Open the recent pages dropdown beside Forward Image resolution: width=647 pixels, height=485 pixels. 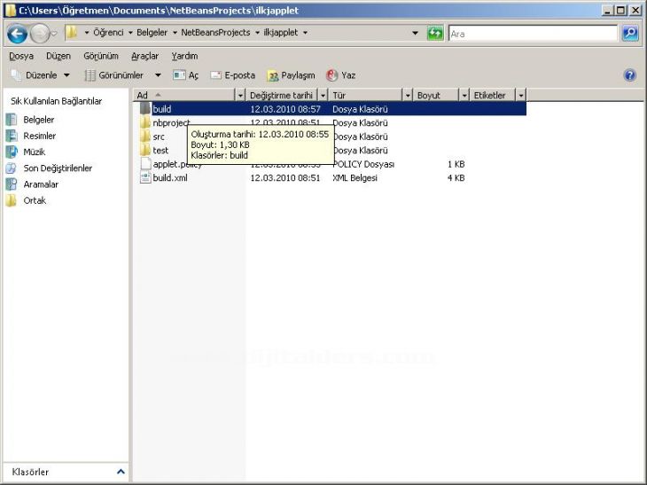click(x=54, y=34)
